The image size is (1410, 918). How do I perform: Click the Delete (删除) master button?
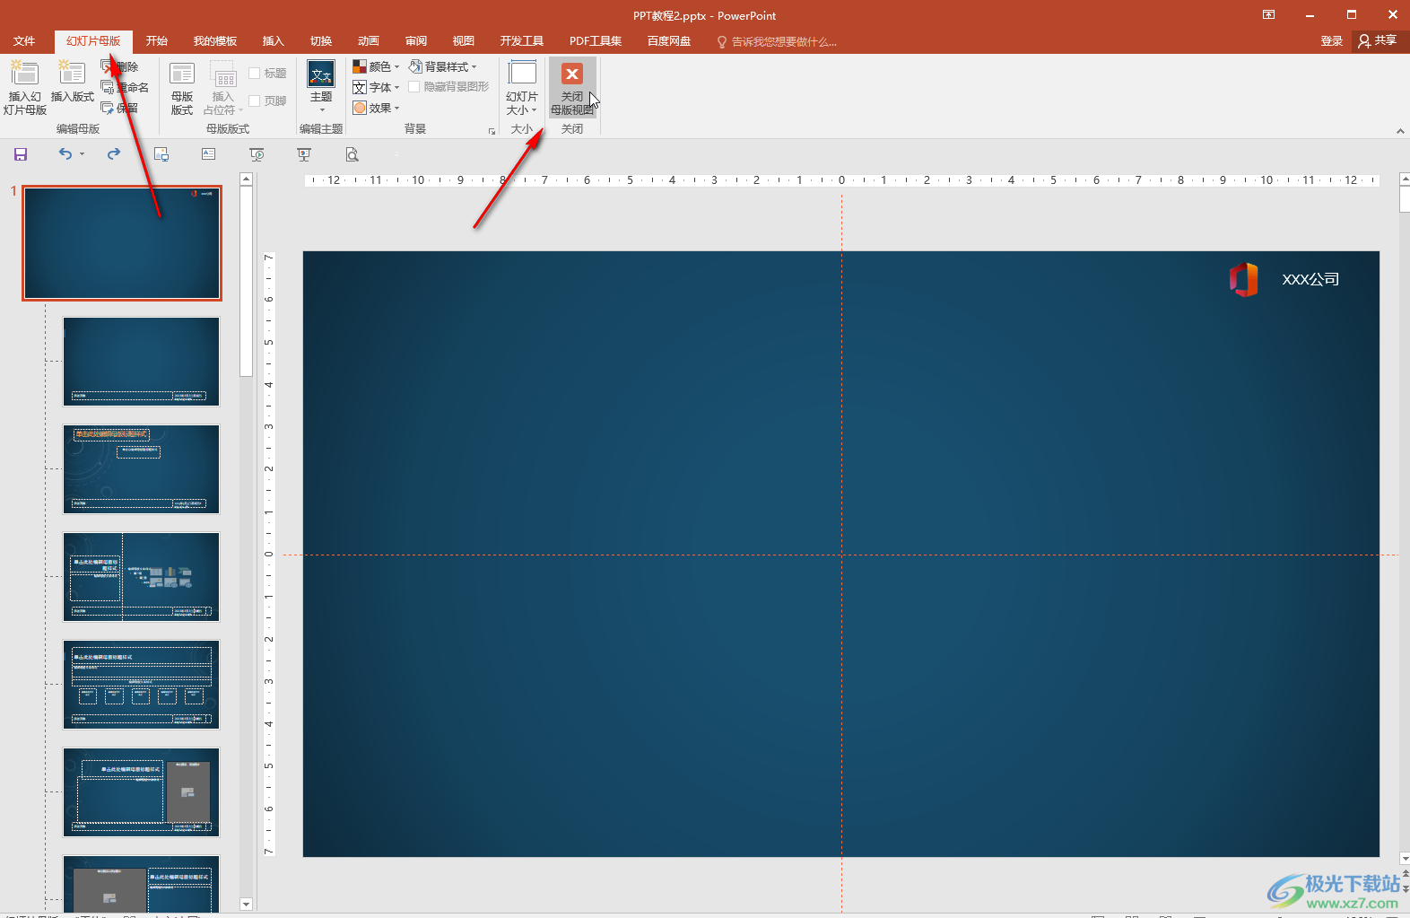(120, 66)
